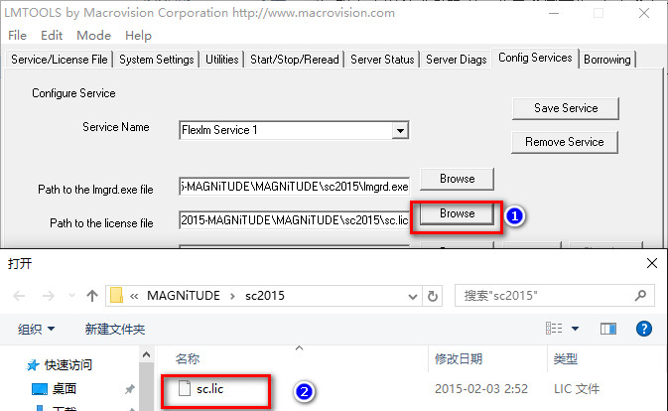This screenshot has width=668, height=411.
Task: Expand the Service Name dropdown arrow
Action: click(400, 130)
